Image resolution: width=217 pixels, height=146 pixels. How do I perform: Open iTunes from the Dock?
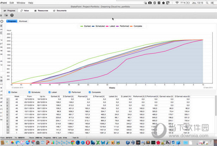pos(23,142)
